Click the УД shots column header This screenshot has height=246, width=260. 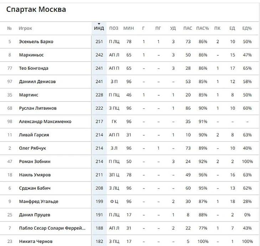(173, 28)
